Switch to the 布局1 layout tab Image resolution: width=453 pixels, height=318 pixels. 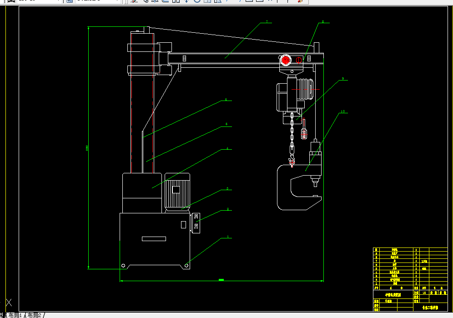[x=15, y=315]
